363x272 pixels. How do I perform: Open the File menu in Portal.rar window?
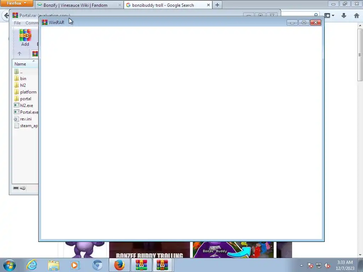[17, 23]
